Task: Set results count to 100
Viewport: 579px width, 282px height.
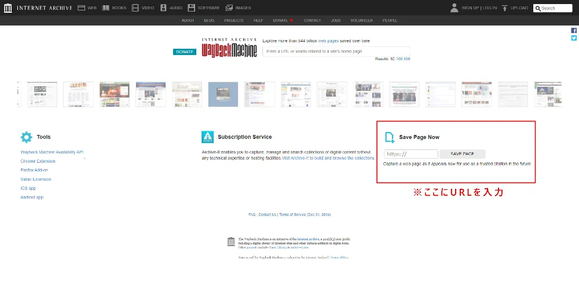Action: [x=400, y=59]
